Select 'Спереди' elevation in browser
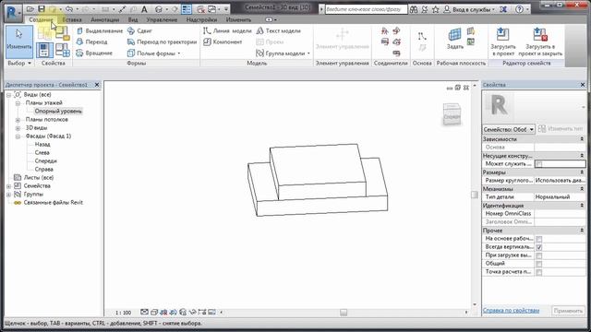 click(x=45, y=161)
